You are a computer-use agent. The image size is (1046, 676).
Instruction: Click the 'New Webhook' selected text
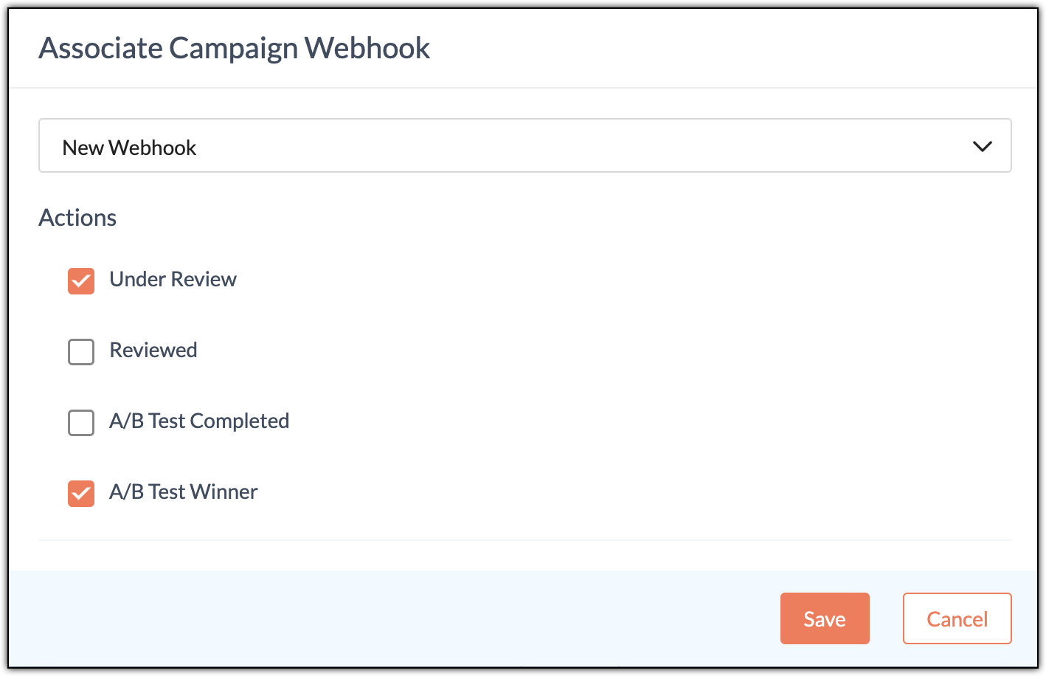coord(129,148)
